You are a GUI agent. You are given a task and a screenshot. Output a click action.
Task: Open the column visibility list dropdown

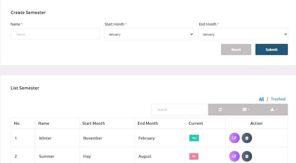246,110
